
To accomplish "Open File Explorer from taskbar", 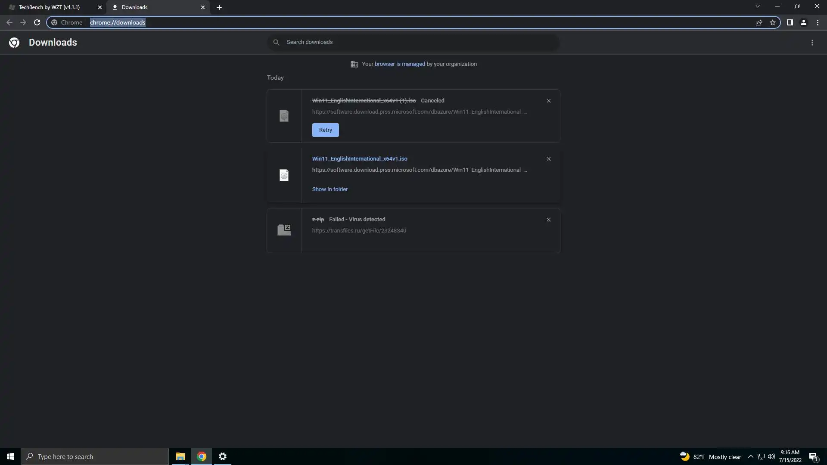I will [x=180, y=456].
